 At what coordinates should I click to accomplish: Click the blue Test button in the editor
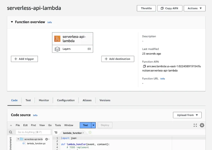pyautogui.click(x=85, y=125)
